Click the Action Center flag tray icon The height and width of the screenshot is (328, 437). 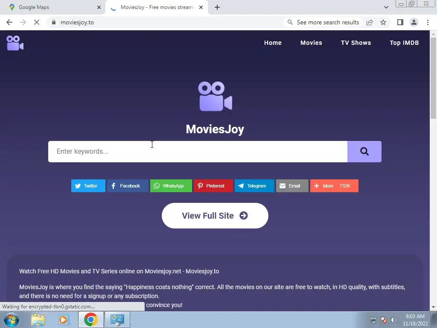click(384, 320)
